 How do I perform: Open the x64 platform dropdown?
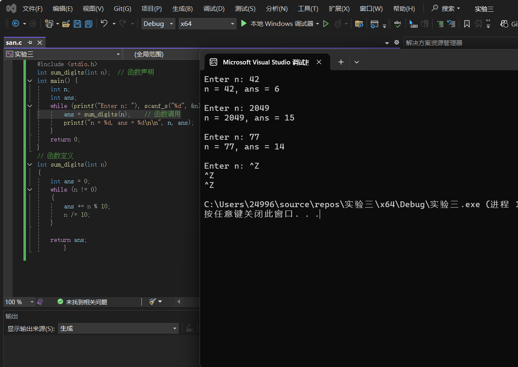click(x=208, y=24)
